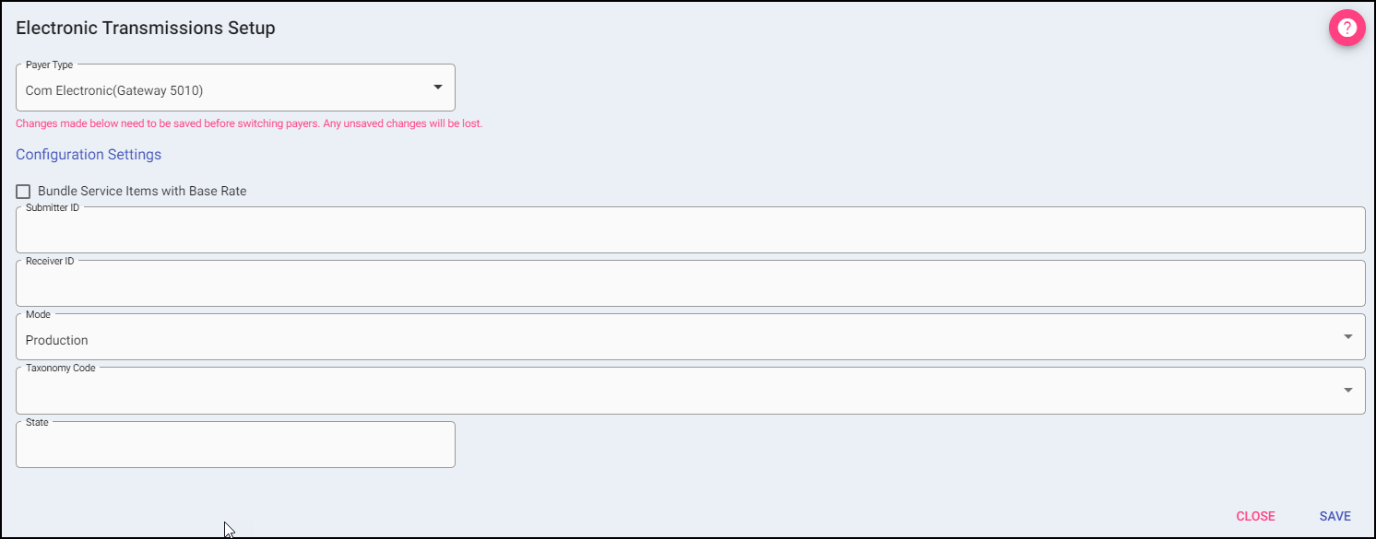The width and height of the screenshot is (1376, 539).
Task: Click the State input field
Action: pyautogui.click(x=235, y=447)
